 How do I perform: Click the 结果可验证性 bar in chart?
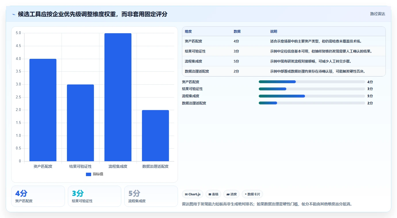pos(80,123)
